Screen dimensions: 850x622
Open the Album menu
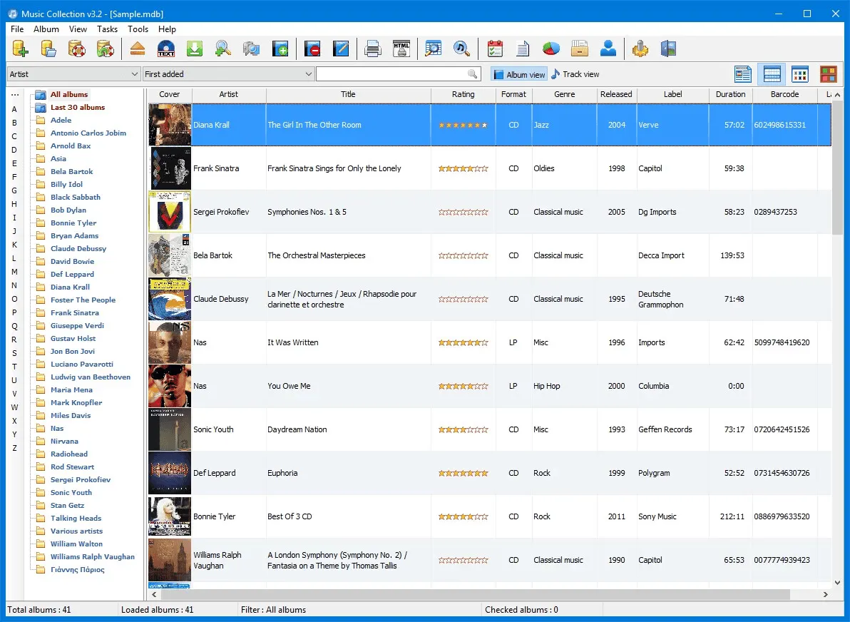tap(46, 29)
